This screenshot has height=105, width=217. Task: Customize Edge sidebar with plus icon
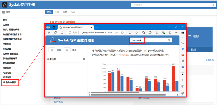(183, 80)
